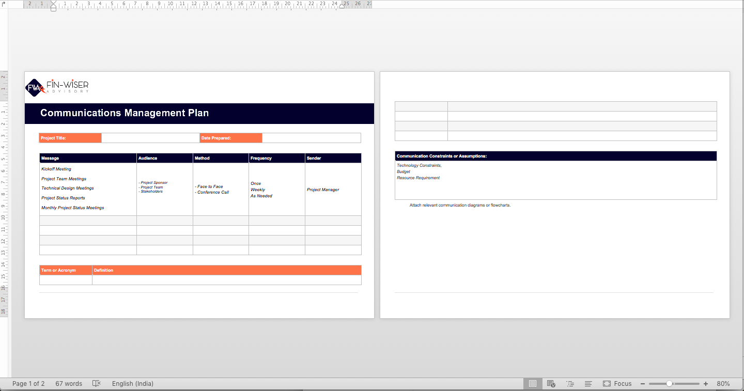Click the zoom in plus button
The height and width of the screenshot is (391, 744).
[x=705, y=384]
